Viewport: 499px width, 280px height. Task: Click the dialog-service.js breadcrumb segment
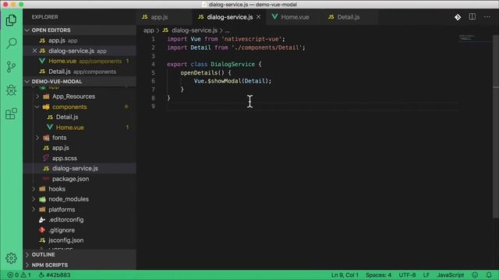(x=194, y=30)
